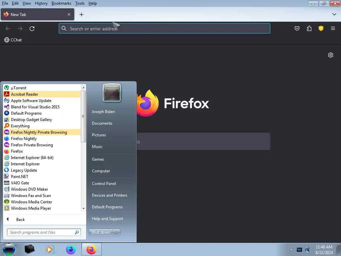This screenshot has height=256, width=341.
Task: Open Pictures from Start menu
Action: 99,135
